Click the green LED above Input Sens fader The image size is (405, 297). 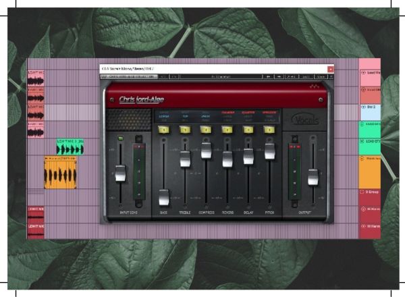coord(120,138)
